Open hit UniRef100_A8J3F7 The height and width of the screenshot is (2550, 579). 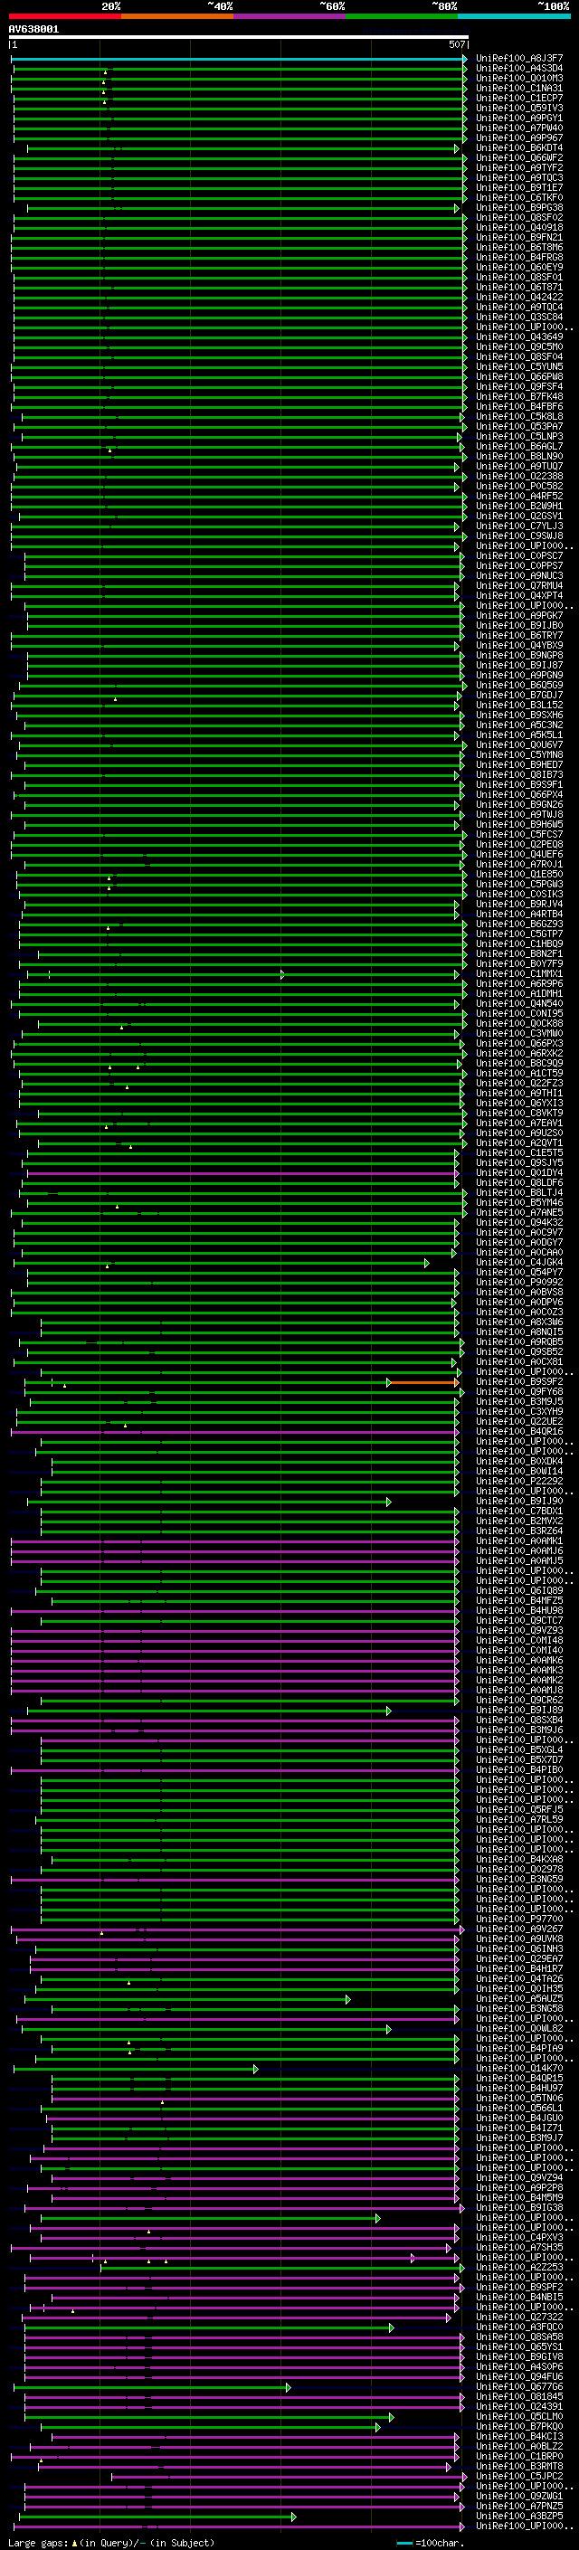(x=518, y=59)
